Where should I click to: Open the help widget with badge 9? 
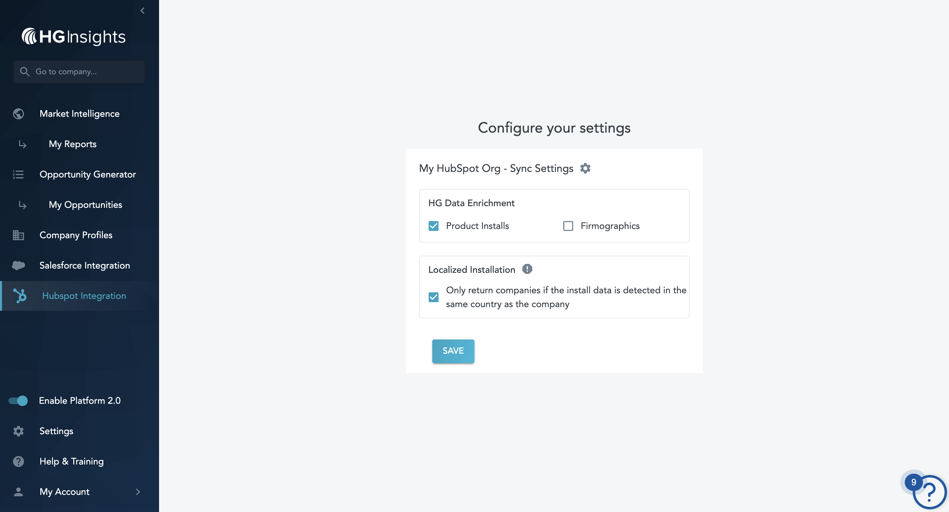click(929, 492)
